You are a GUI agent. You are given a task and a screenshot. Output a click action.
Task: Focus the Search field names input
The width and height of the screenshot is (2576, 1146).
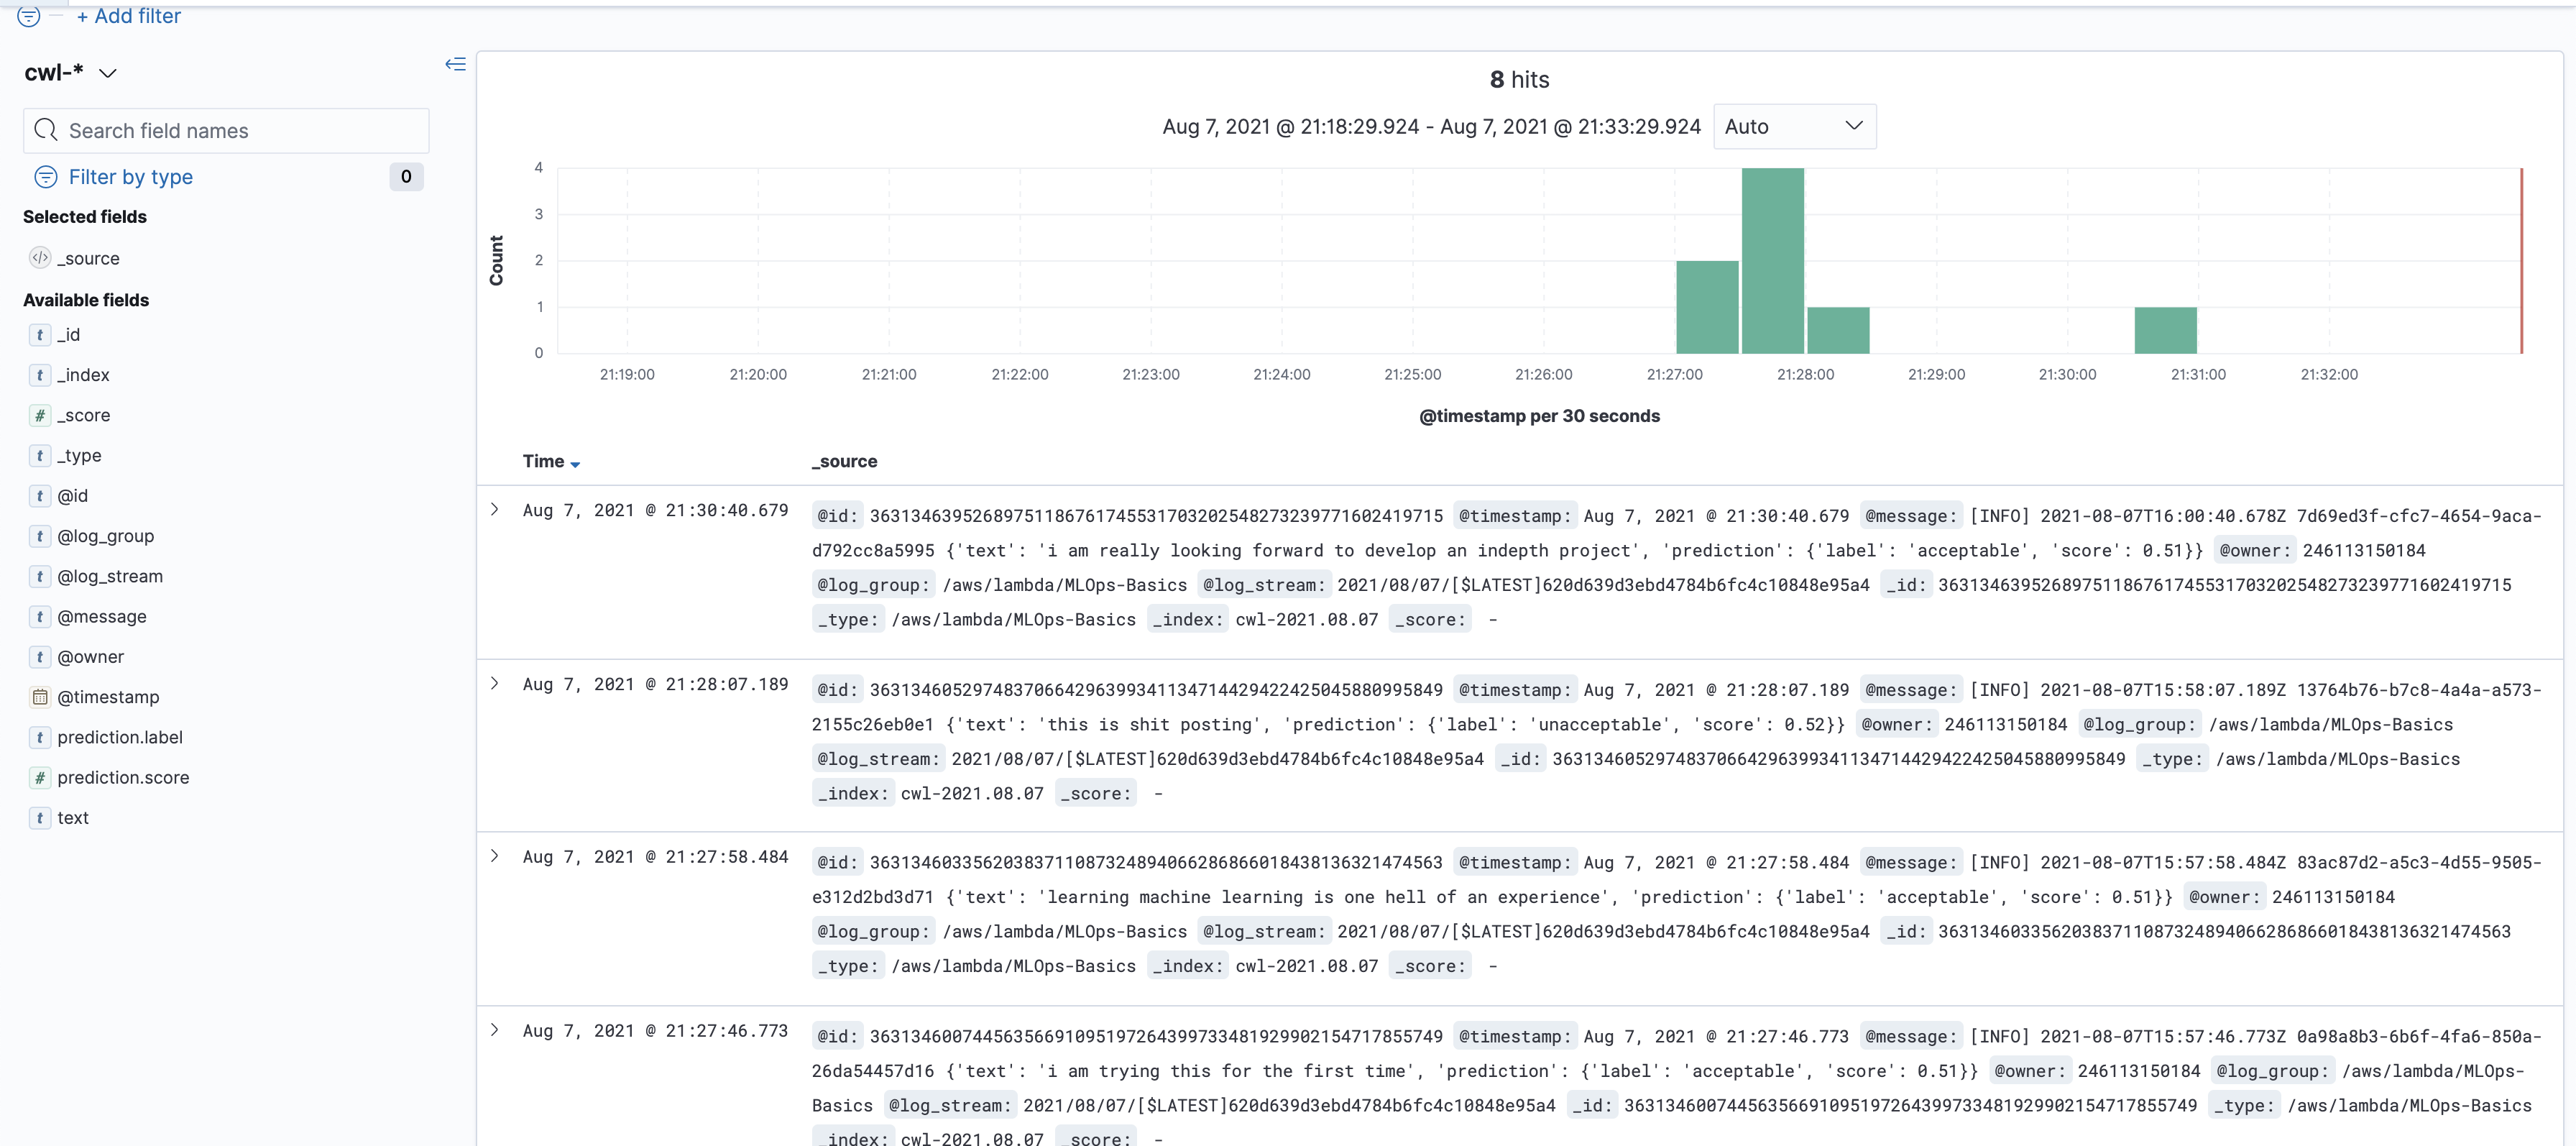[240, 130]
